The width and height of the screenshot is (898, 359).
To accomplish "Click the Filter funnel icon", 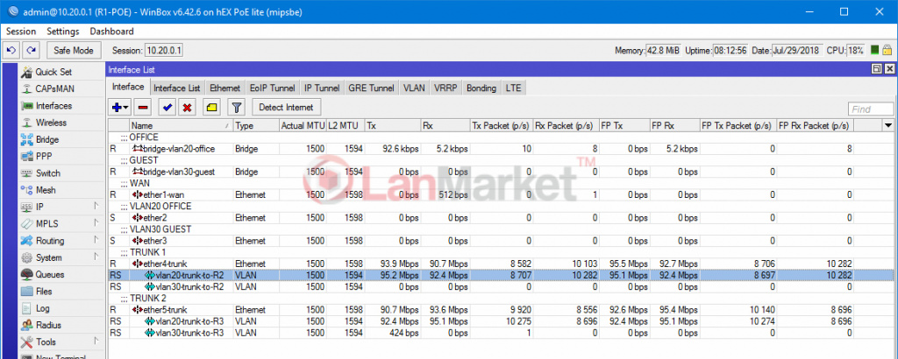I will click(236, 107).
